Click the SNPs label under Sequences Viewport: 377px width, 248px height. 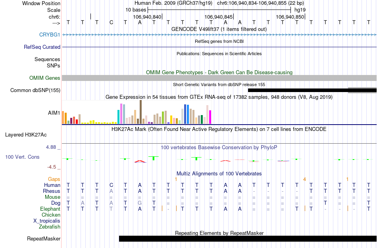[x=54, y=65]
